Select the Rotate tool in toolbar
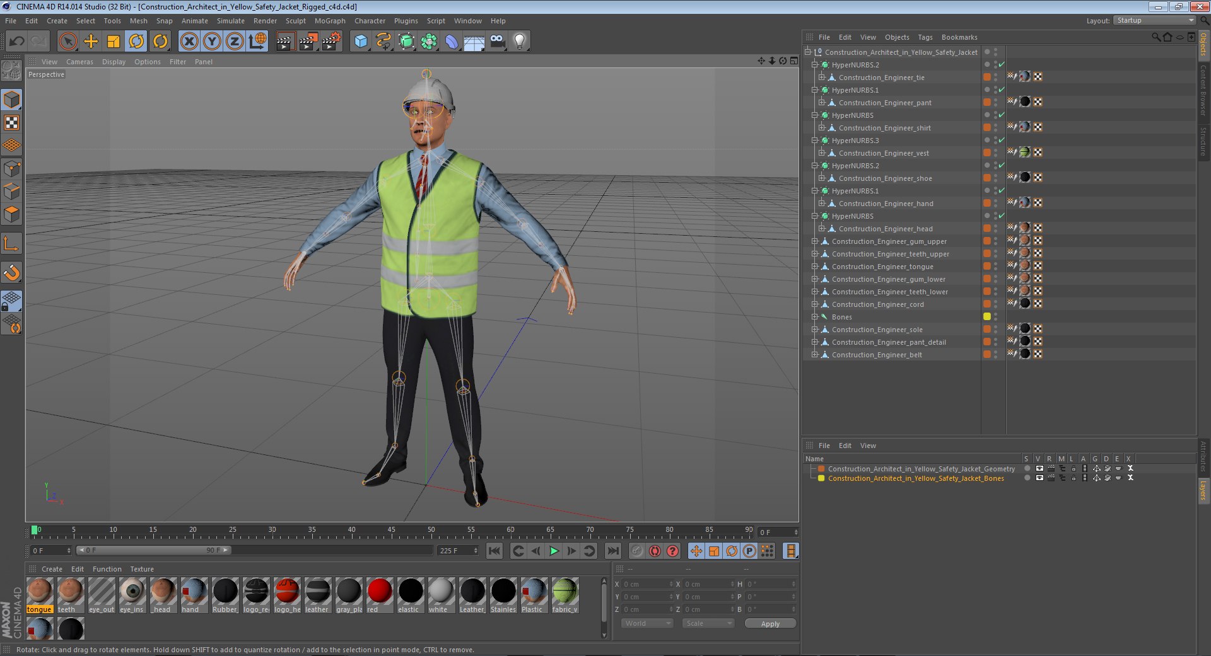Image resolution: width=1211 pixels, height=656 pixels. pyautogui.click(x=136, y=42)
